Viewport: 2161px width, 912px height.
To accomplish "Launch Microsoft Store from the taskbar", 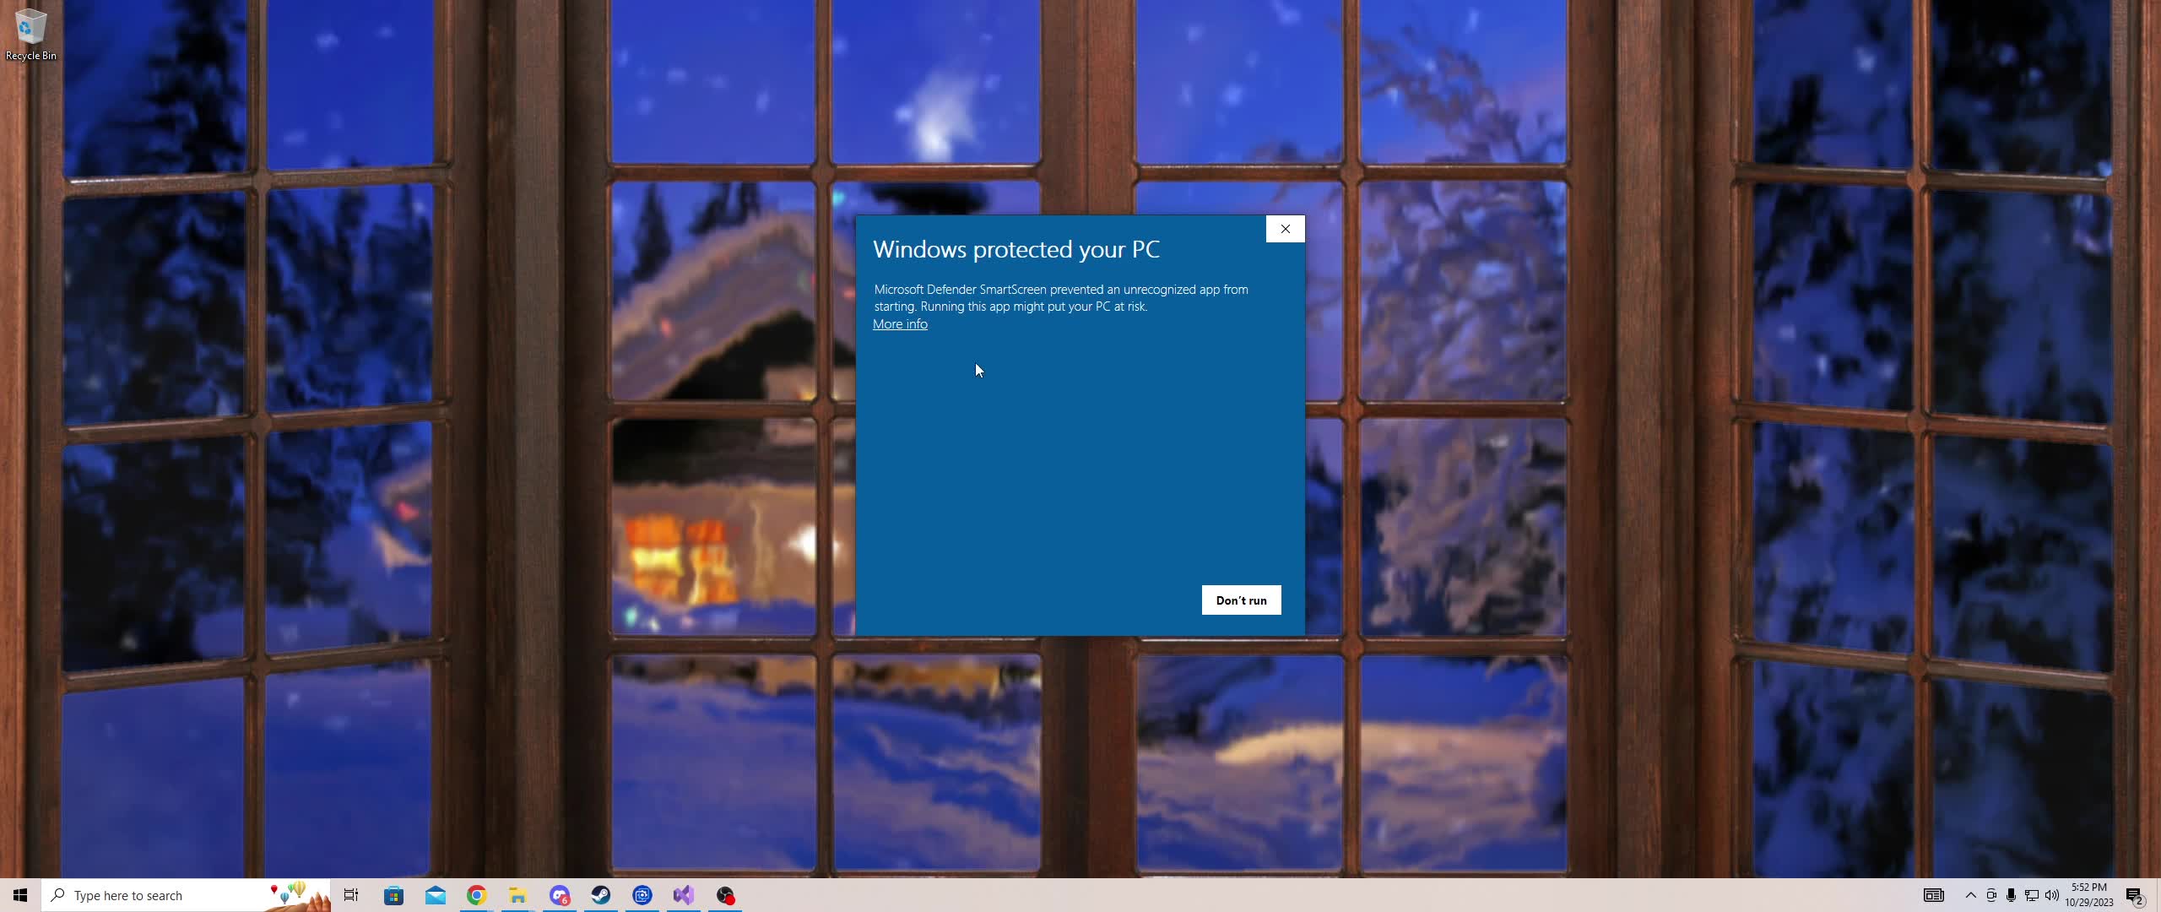I will [x=393, y=895].
